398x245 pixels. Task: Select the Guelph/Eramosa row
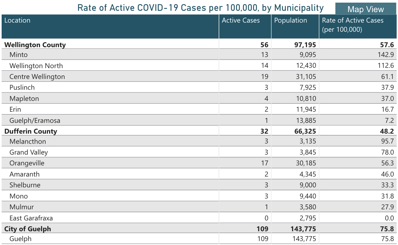[x=35, y=121]
